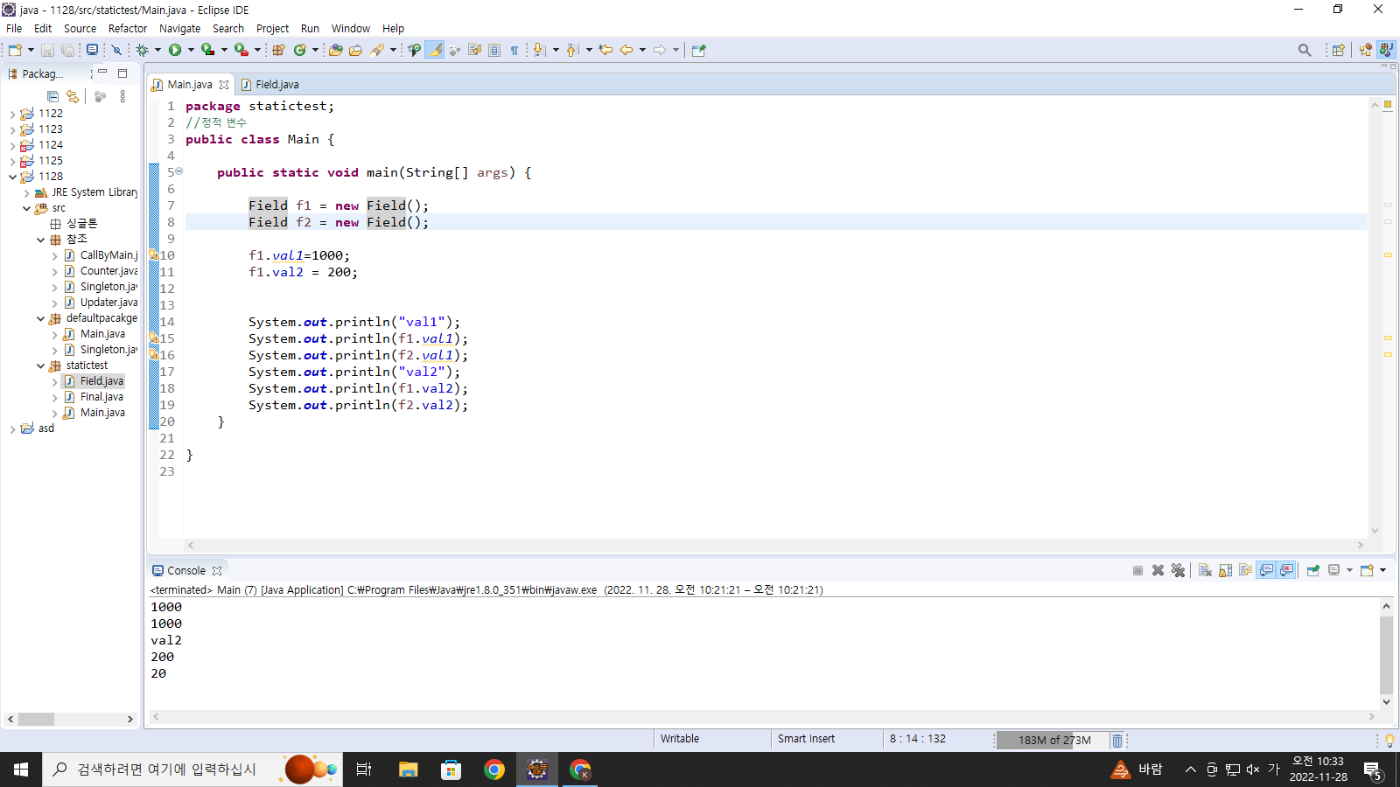The image size is (1400, 787).
Task: Close the Main.java editor tab
Action: coord(224,85)
